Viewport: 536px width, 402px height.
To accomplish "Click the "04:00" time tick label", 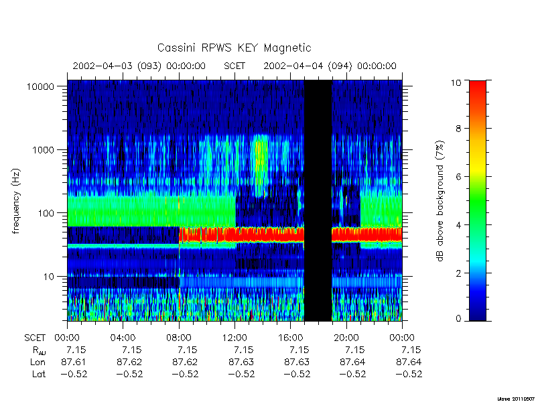I will [x=123, y=338].
